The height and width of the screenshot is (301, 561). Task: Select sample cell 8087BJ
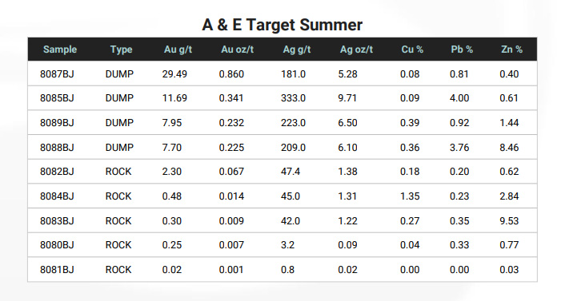click(57, 74)
